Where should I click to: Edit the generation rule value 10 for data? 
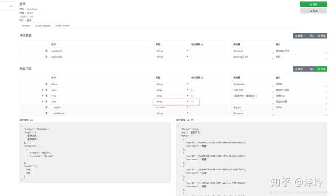(210, 101)
